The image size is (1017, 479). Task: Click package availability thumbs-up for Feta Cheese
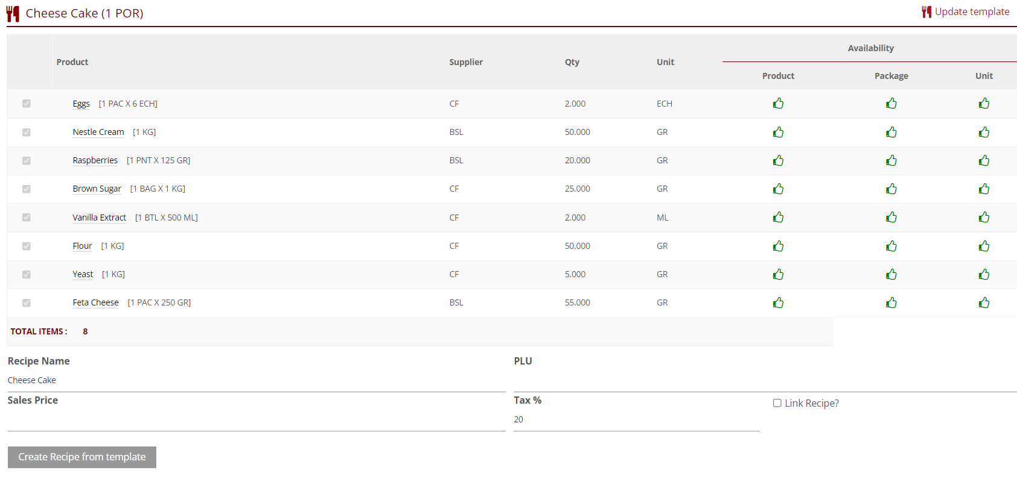(891, 302)
